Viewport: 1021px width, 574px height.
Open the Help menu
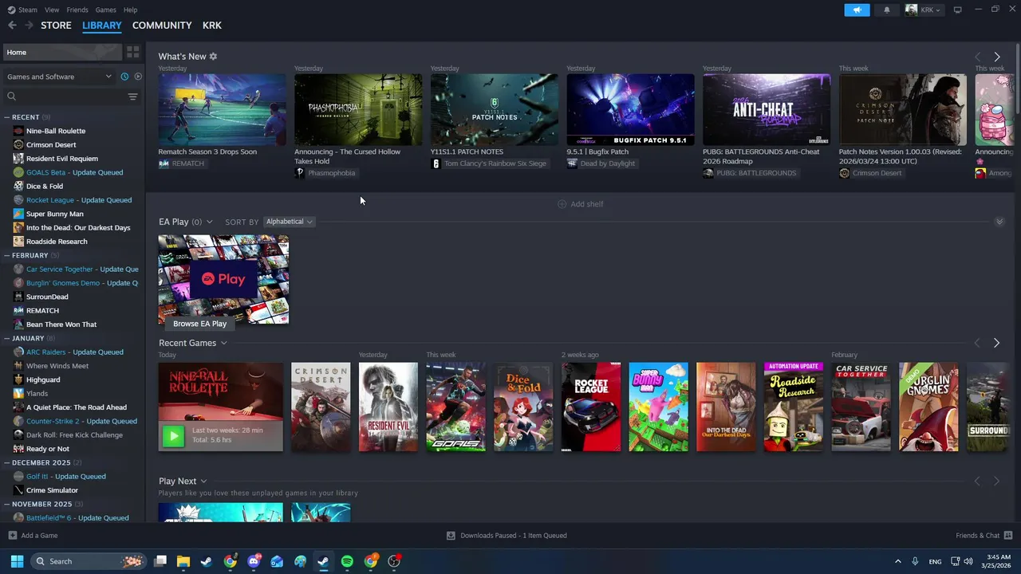coord(130,10)
